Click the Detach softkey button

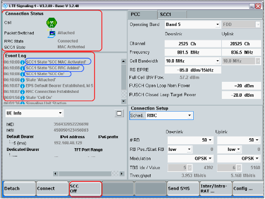(x=19, y=188)
